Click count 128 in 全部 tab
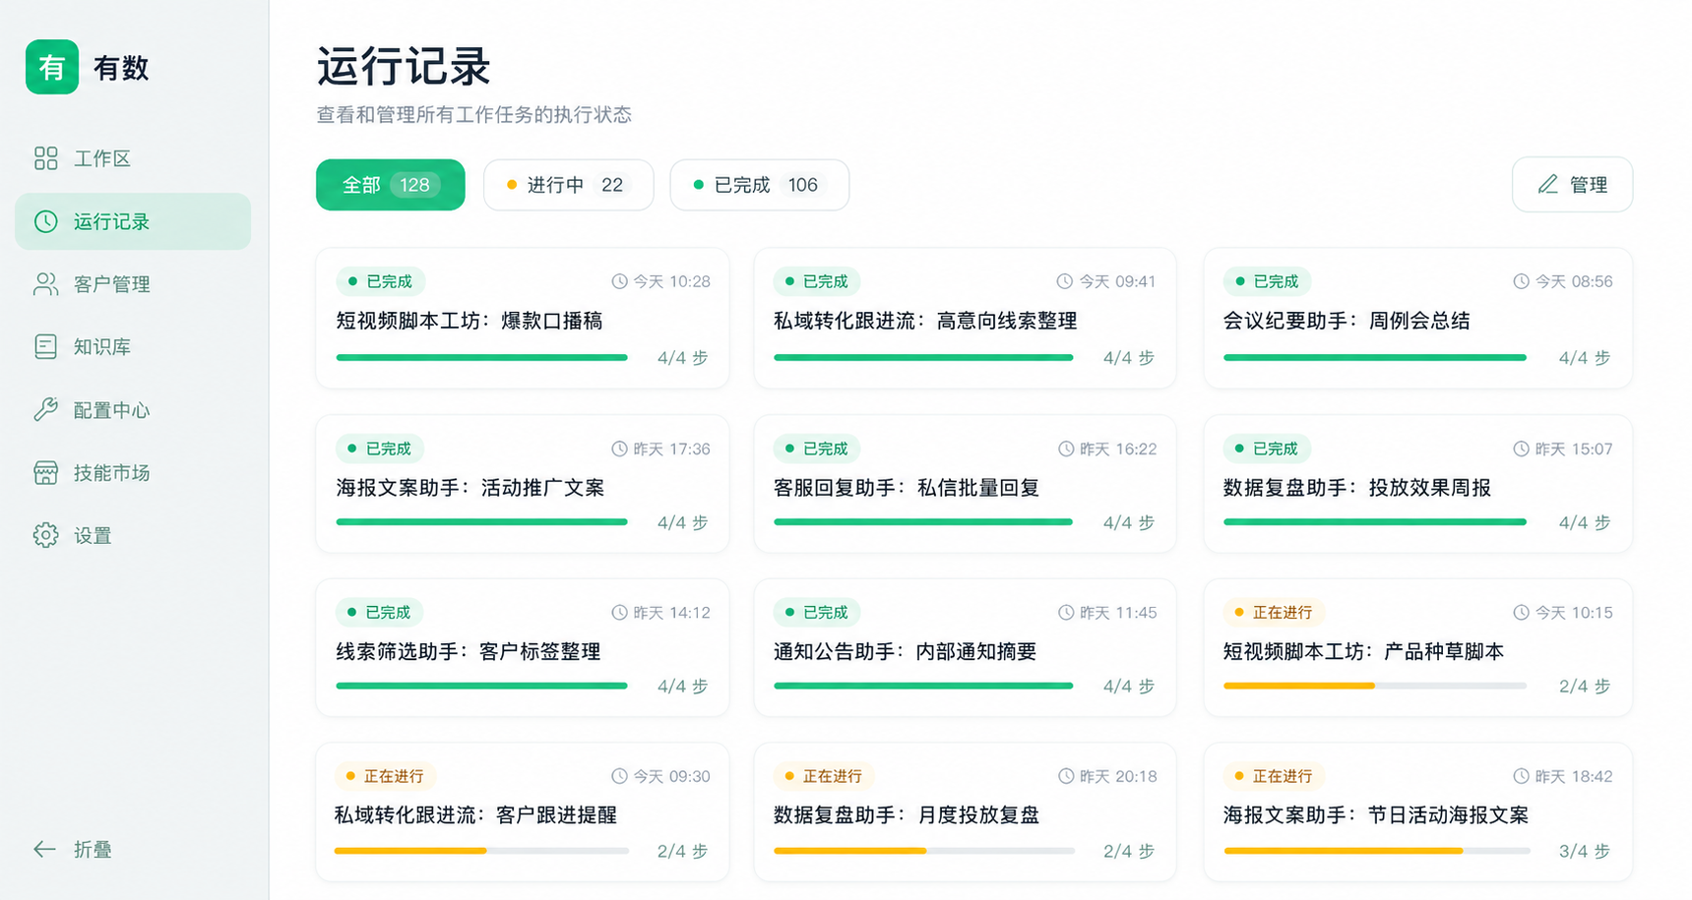 414,185
